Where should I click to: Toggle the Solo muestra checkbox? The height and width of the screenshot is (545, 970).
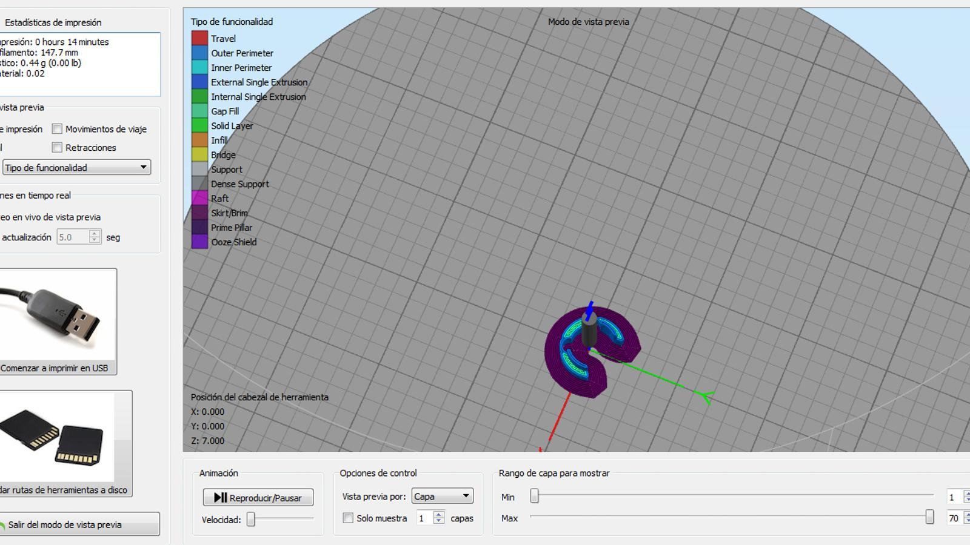(x=348, y=518)
